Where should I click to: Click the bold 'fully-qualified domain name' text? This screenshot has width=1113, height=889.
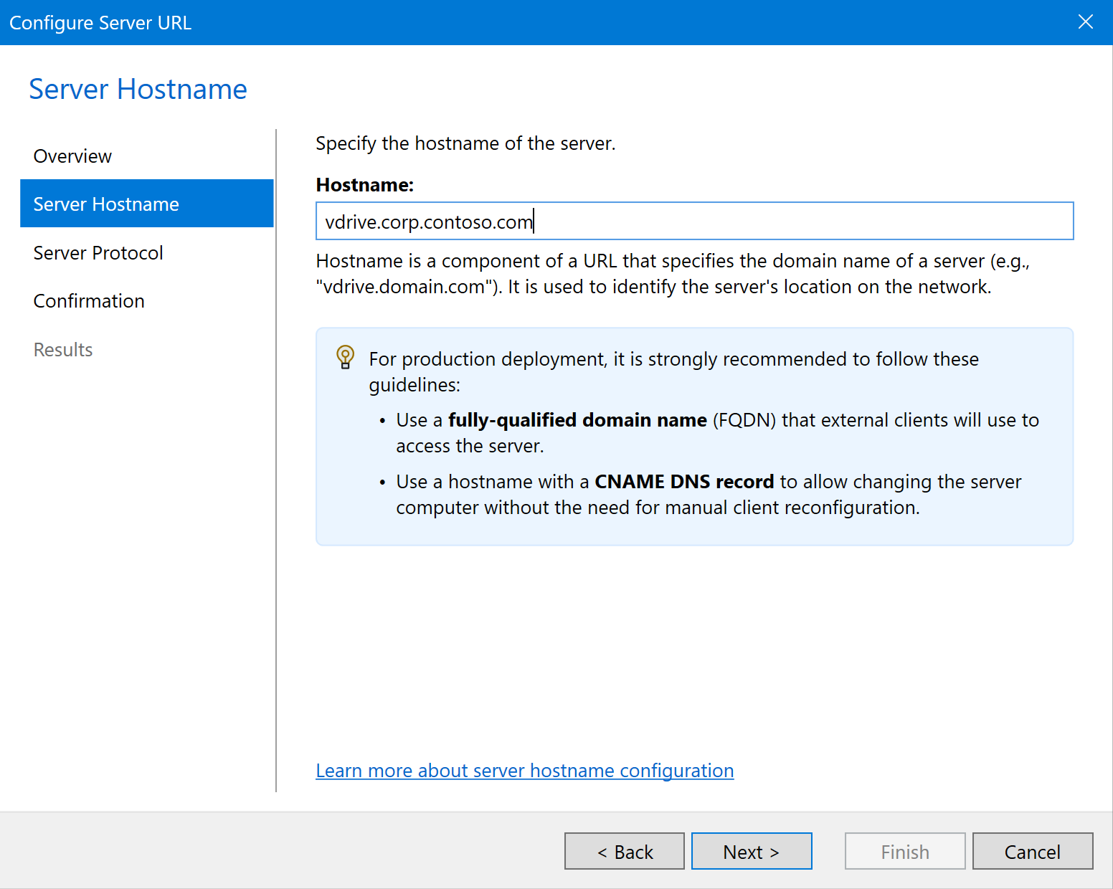coord(577,420)
